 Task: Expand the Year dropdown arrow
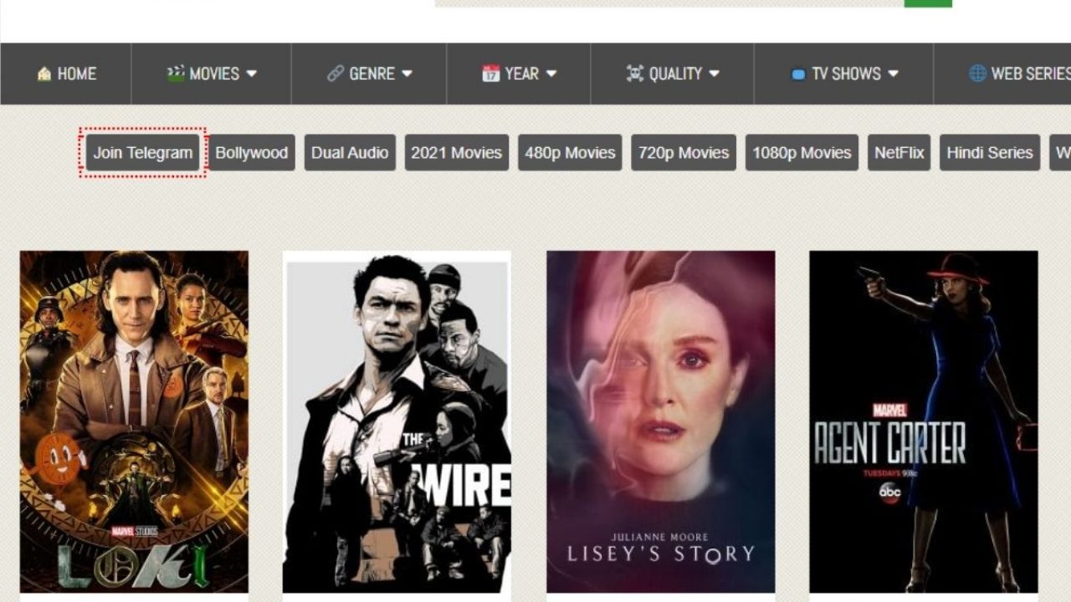tap(551, 74)
